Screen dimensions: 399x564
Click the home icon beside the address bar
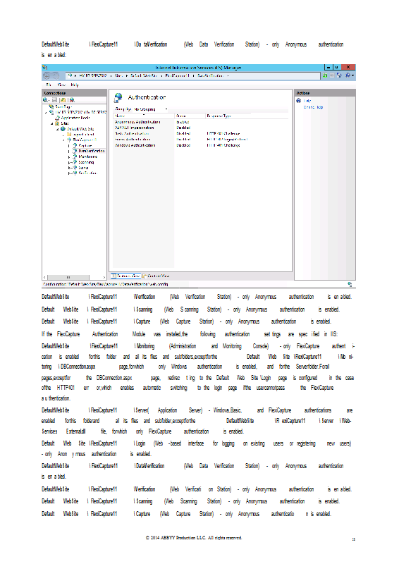coord(339,75)
